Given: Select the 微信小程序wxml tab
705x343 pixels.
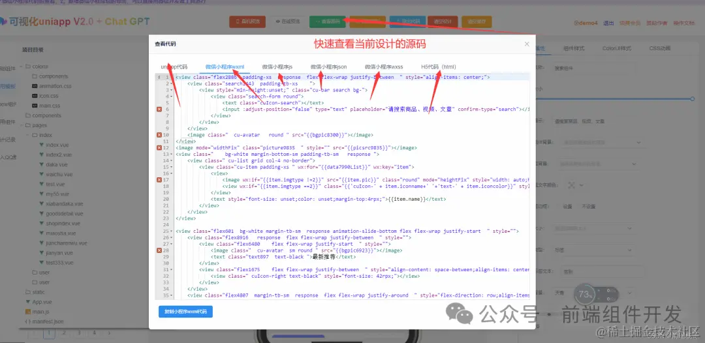Looking at the screenshot, I should tap(225, 67).
